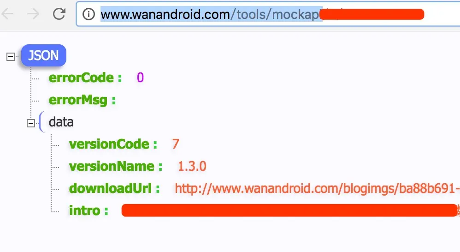Click the browser forward arrow
This screenshot has height=252, width=460.
33,14
